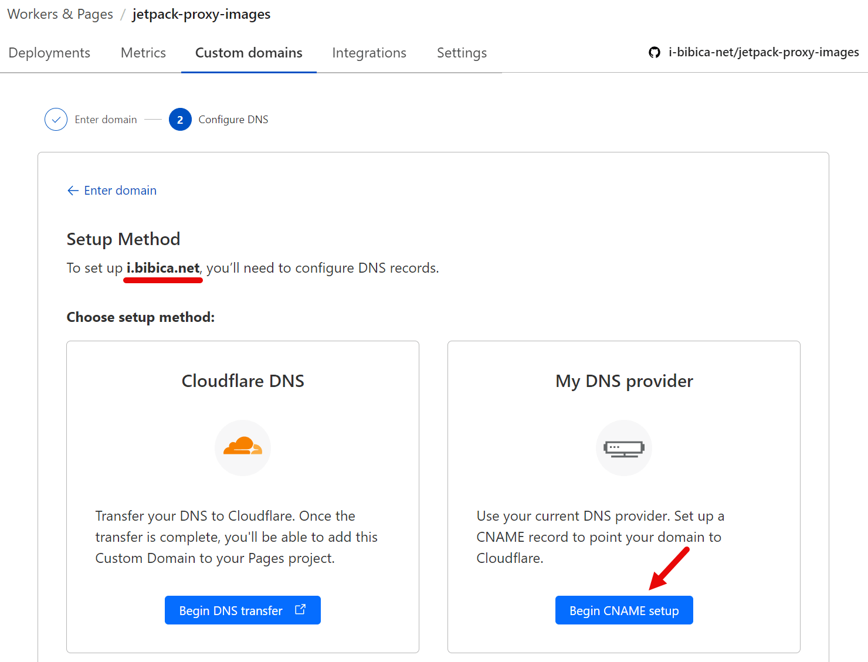The height and width of the screenshot is (662, 868).
Task: Click the i.bibica.net domain name
Action: pos(163,268)
